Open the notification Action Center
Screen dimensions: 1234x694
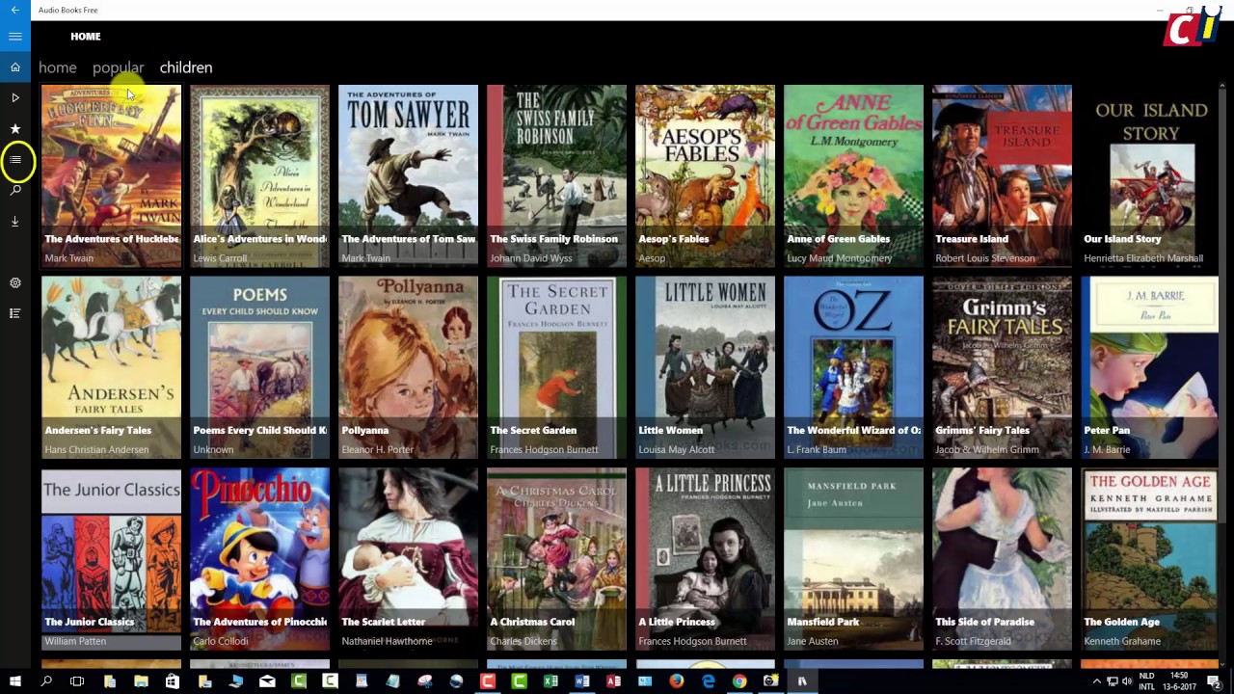point(1215,681)
